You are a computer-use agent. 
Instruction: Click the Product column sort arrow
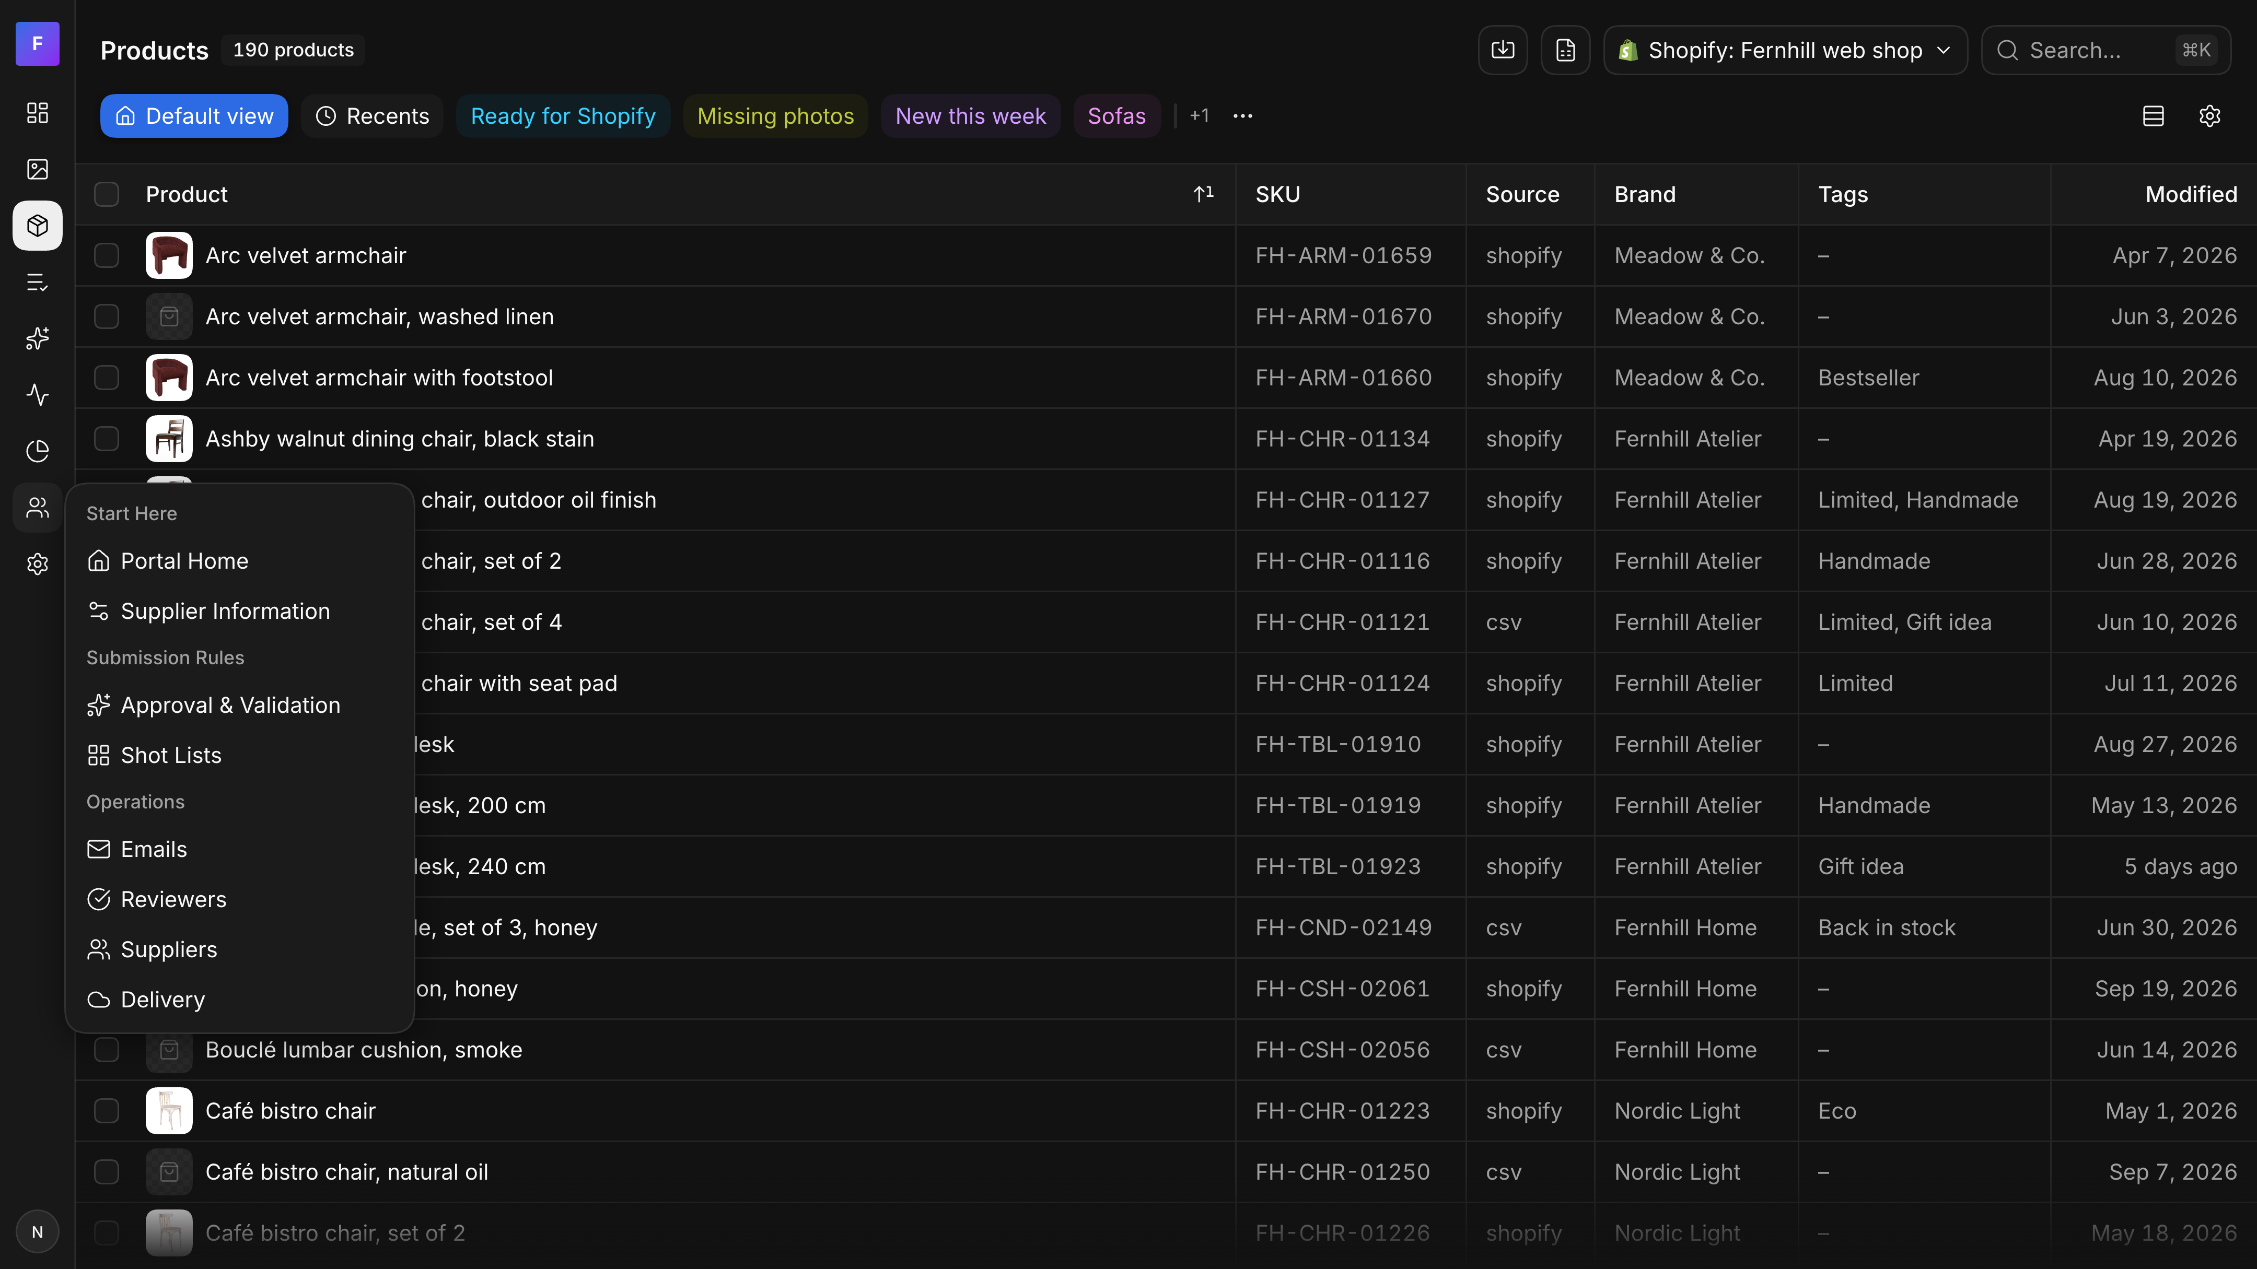tap(1204, 194)
